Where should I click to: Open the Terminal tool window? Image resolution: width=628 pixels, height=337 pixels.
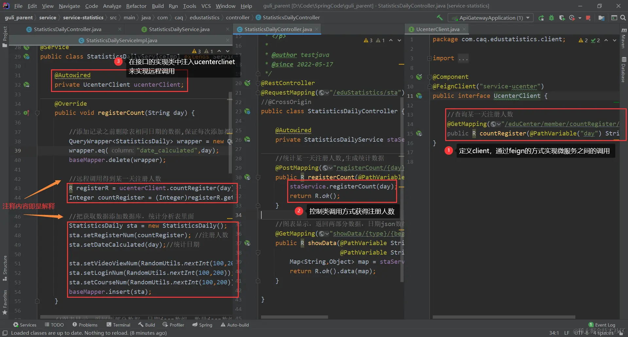click(118, 325)
